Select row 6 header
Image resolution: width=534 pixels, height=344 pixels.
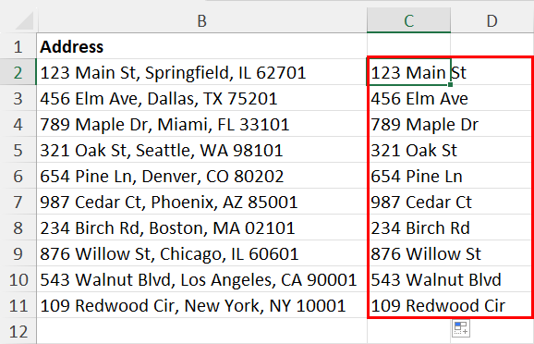click(18, 176)
